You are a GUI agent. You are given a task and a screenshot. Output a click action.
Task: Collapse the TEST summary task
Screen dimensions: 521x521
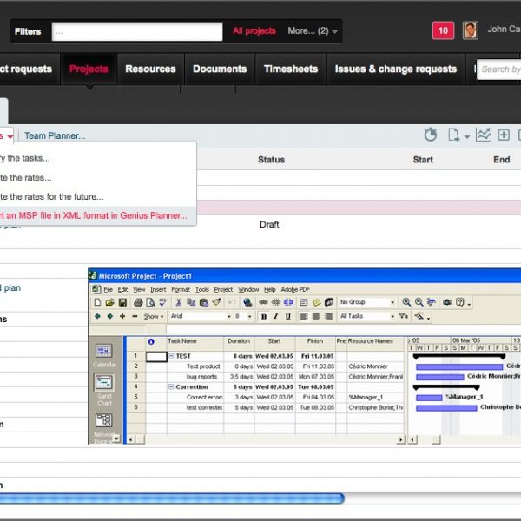click(x=171, y=356)
